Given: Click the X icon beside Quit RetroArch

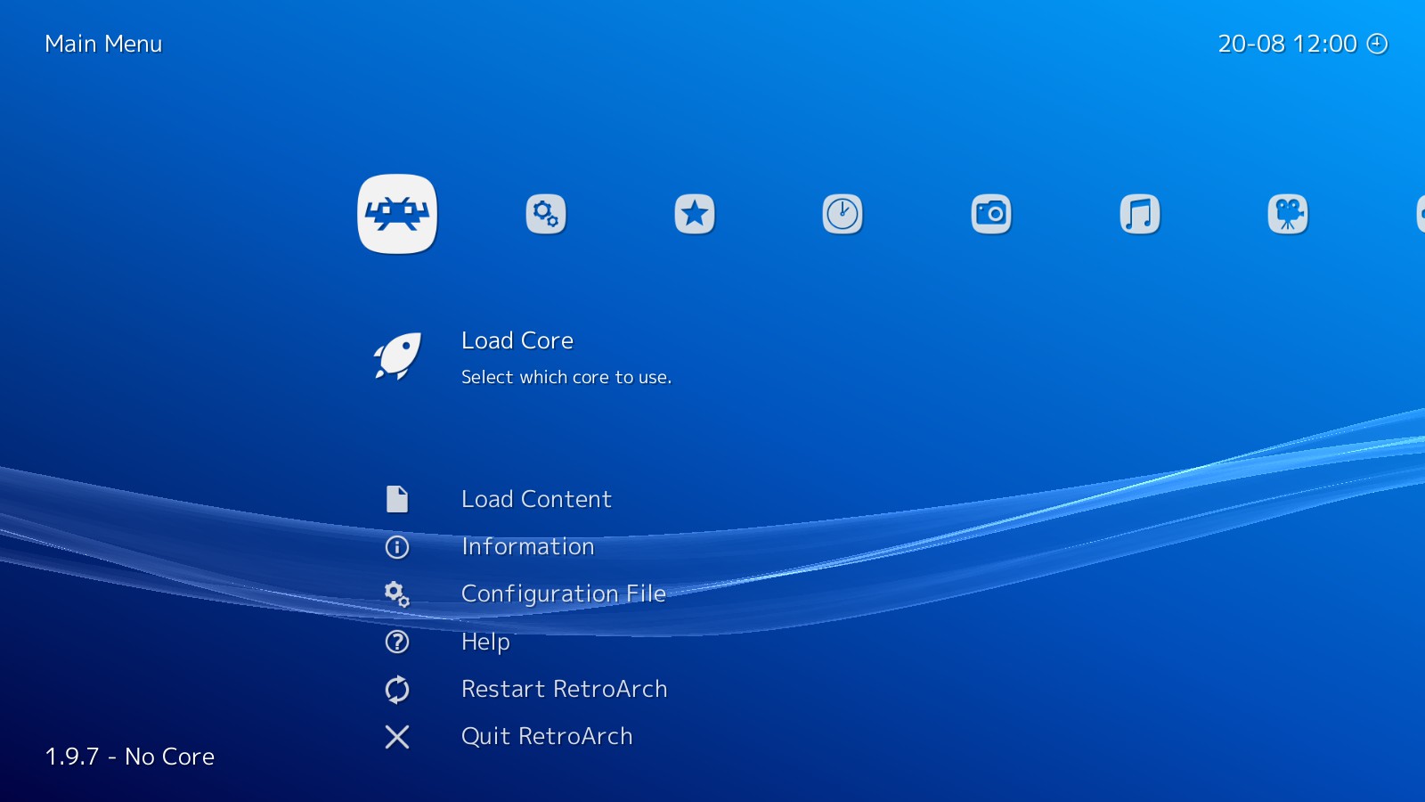Looking at the screenshot, I should [397, 737].
